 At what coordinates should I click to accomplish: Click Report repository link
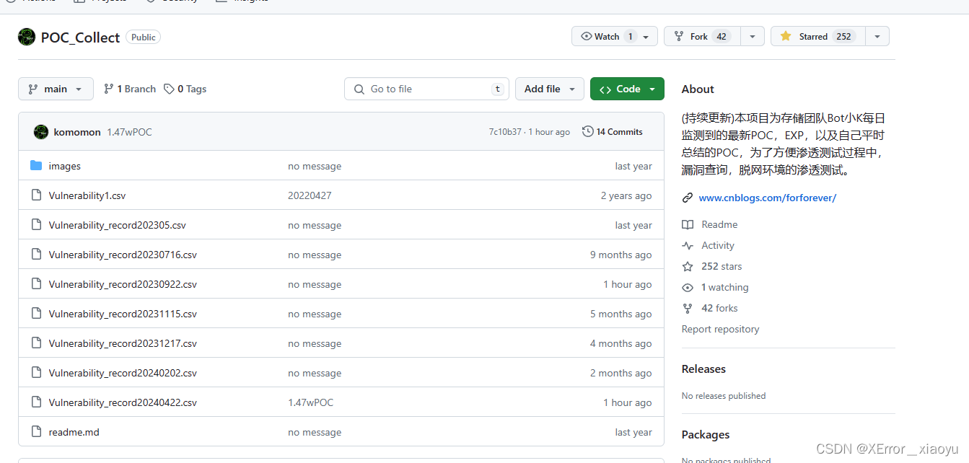pyautogui.click(x=720, y=329)
